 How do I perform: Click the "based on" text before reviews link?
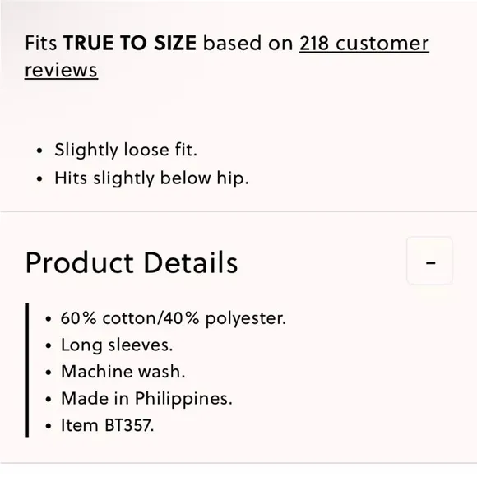point(248,43)
